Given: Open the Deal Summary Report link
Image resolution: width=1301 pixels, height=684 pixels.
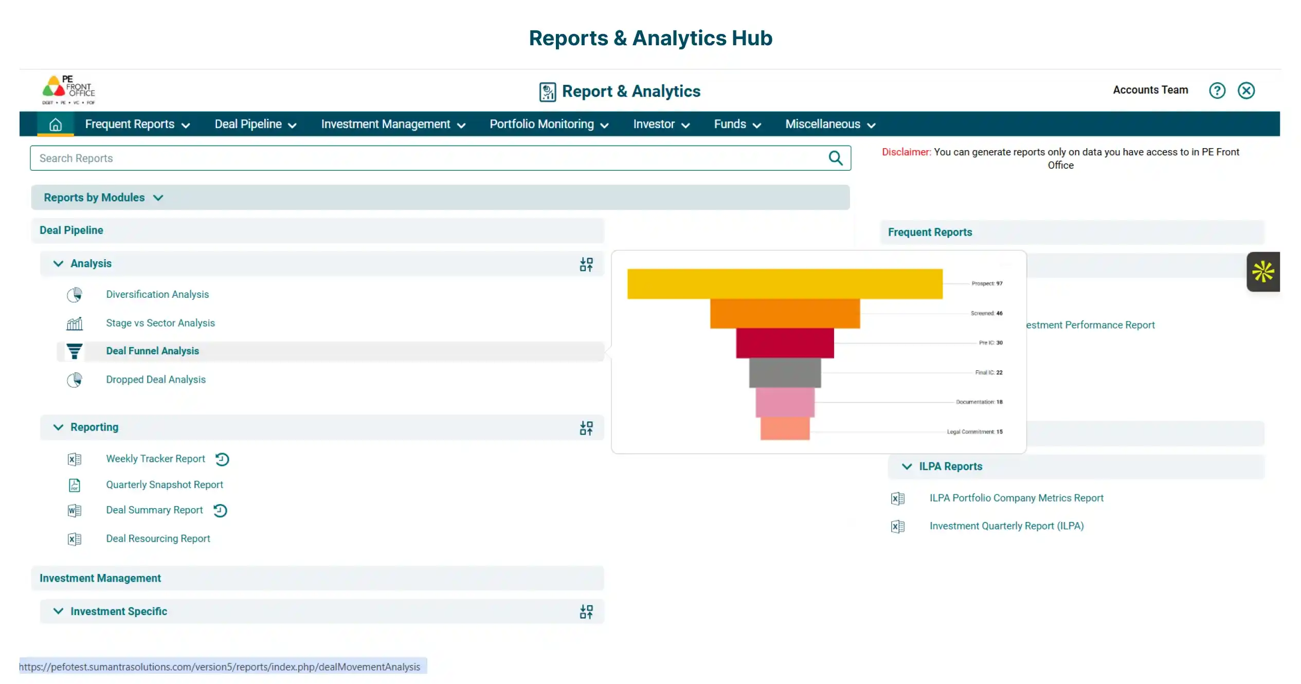Looking at the screenshot, I should [x=154, y=510].
